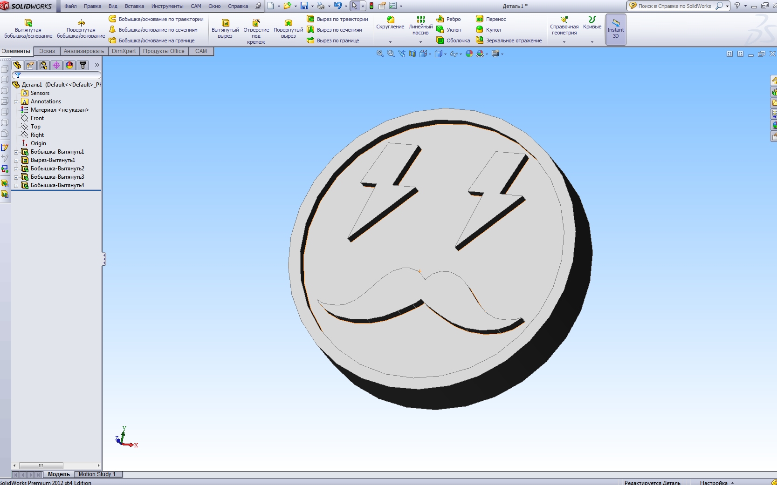Click the Extruded Cut tool (Вытянутый вырез)

pyautogui.click(x=225, y=29)
